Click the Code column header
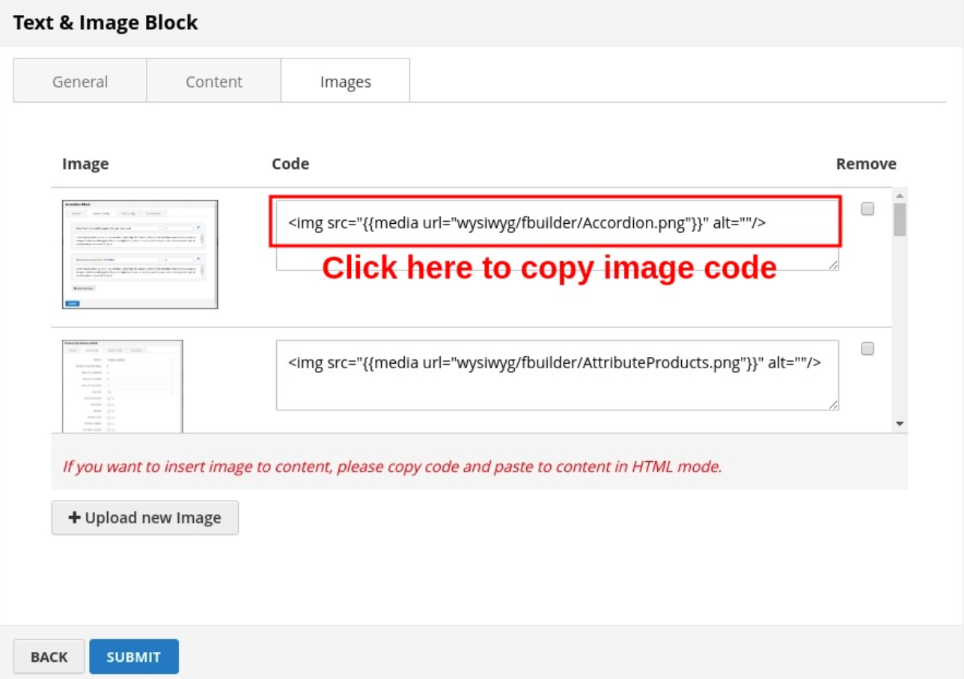 (x=290, y=164)
